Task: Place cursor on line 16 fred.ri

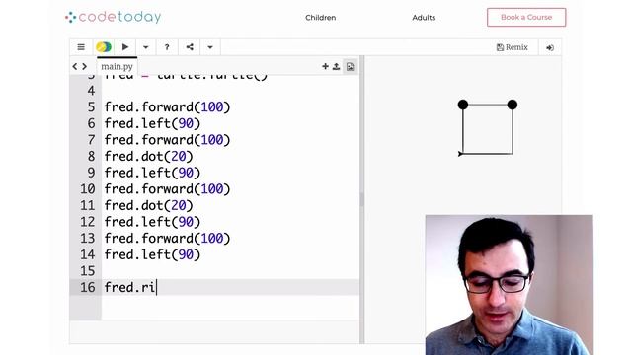Action: point(129,287)
